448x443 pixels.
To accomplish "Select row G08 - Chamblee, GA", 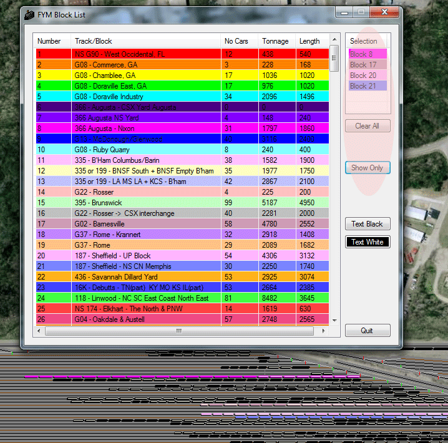I will [182, 75].
